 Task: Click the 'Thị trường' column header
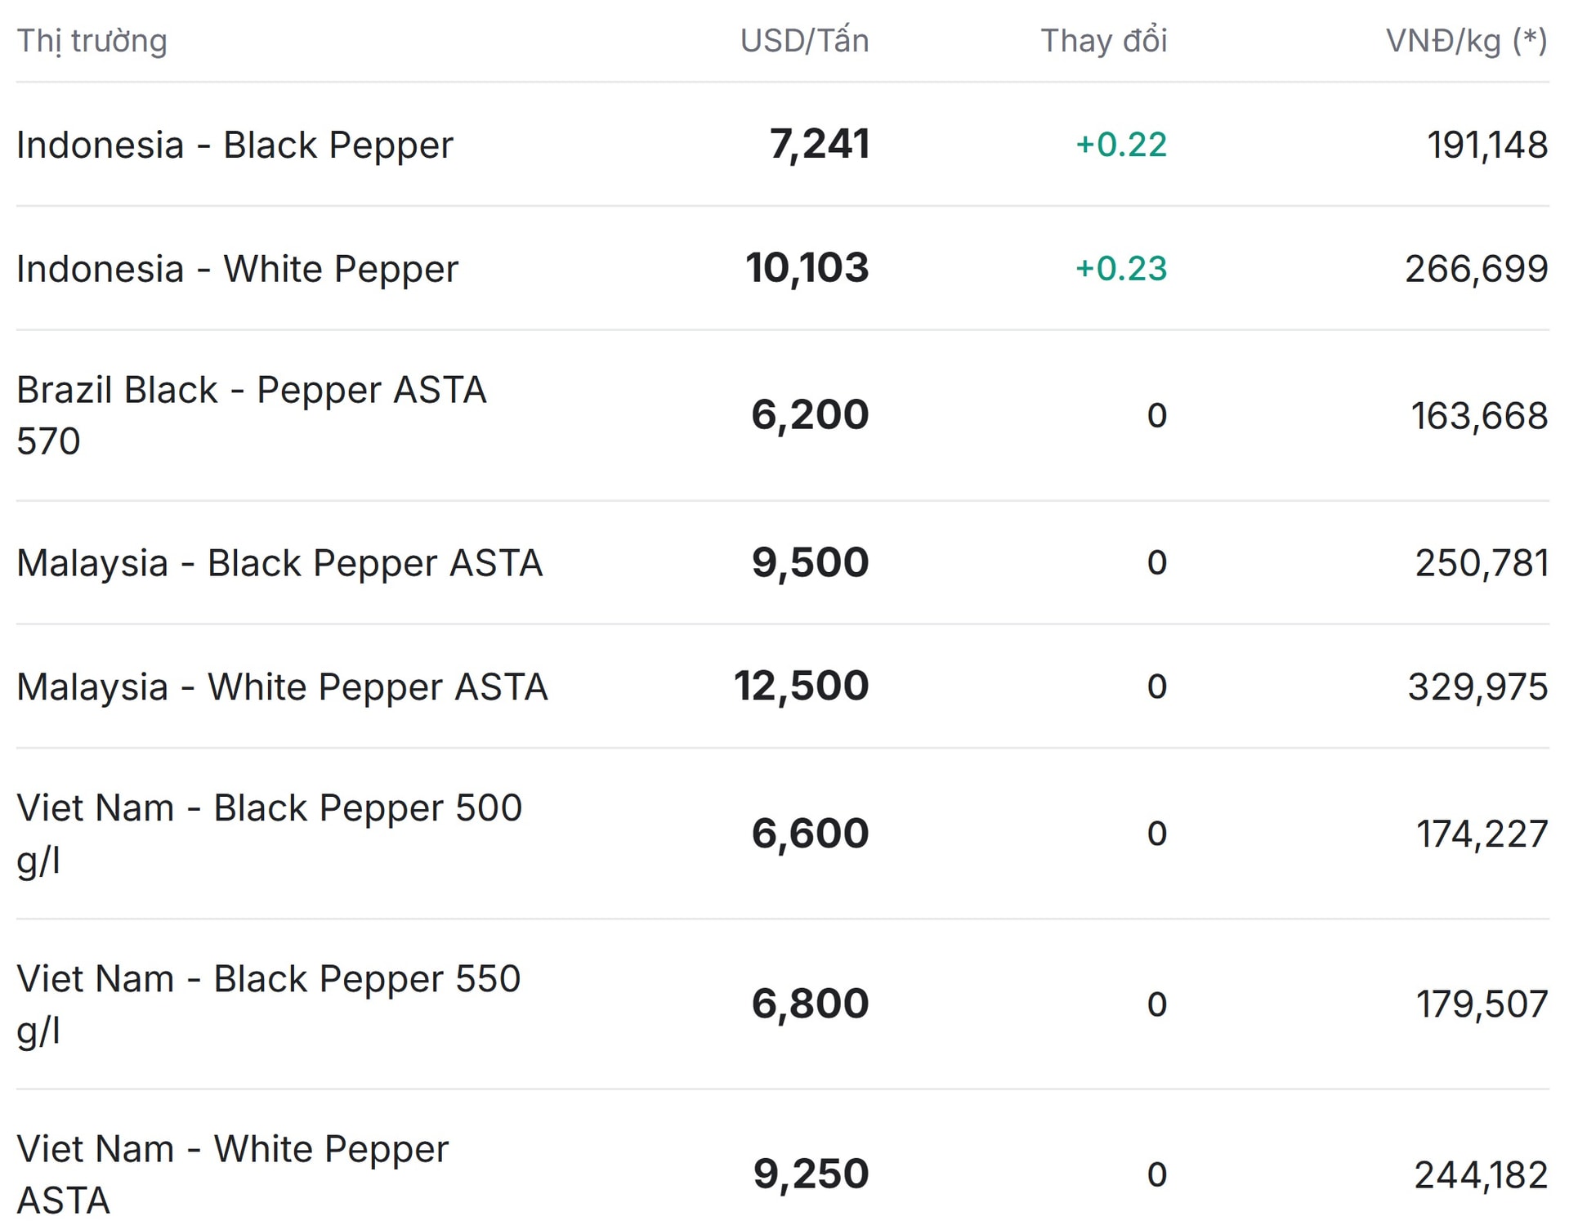(92, 41)
